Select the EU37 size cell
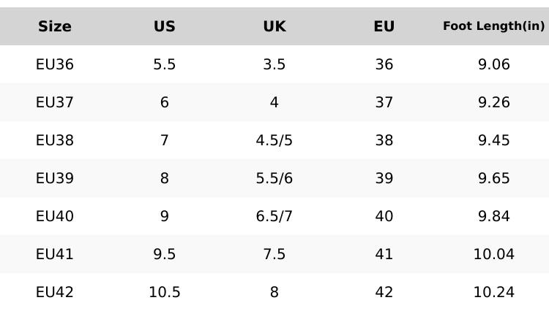This screenshot has width=549, height=311. click(x=55, y=102)
